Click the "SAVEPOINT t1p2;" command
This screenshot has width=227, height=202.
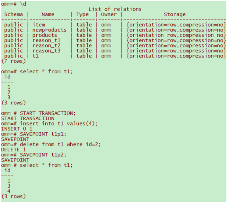42,155
